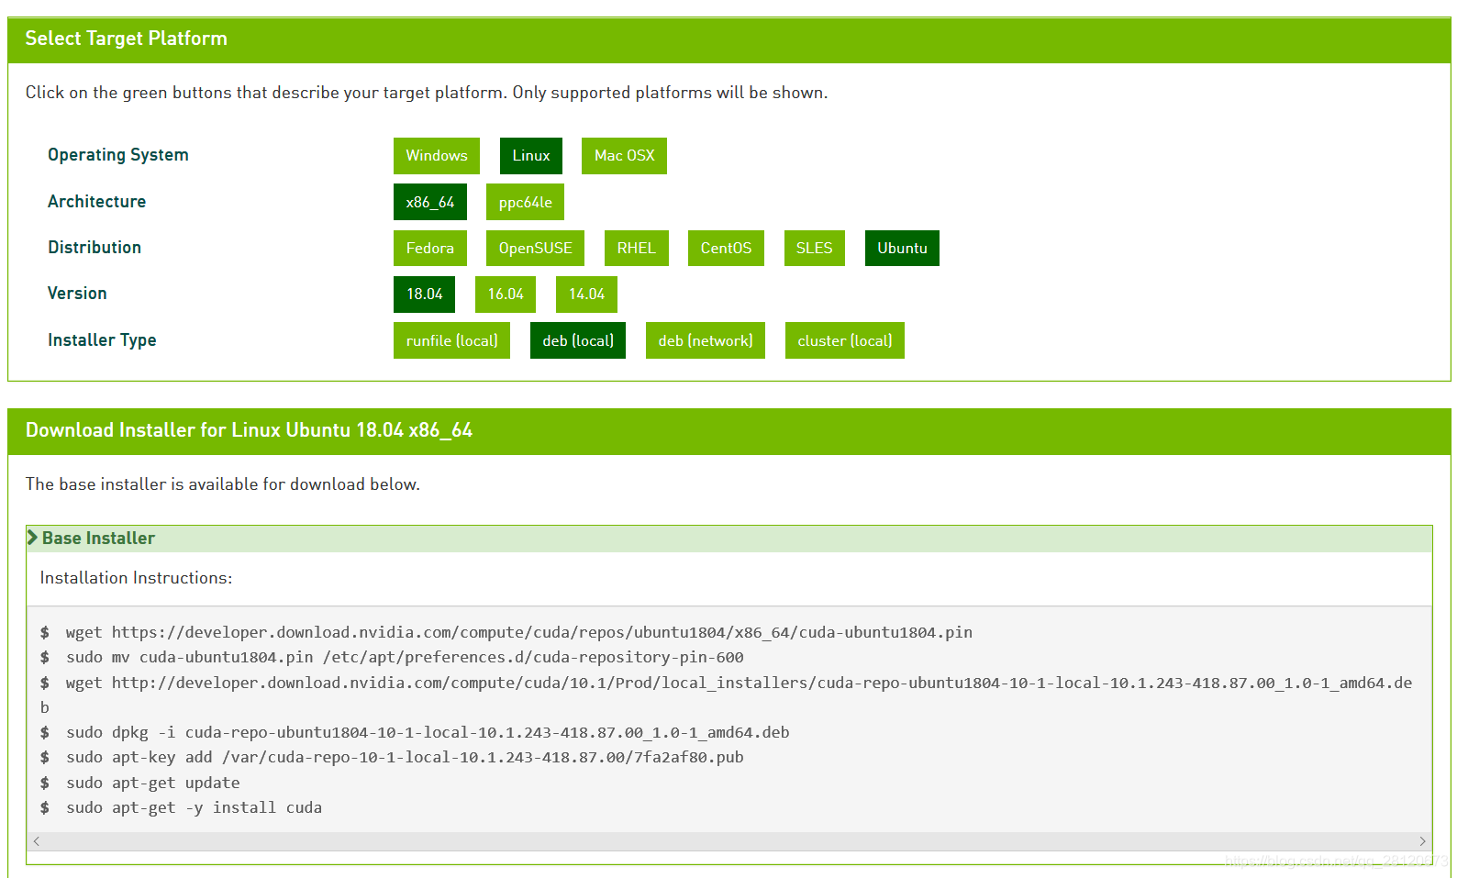Click the Download Installer for Linux Ubuntu header
Screen dimensions: 1457x878
point(249,430)
